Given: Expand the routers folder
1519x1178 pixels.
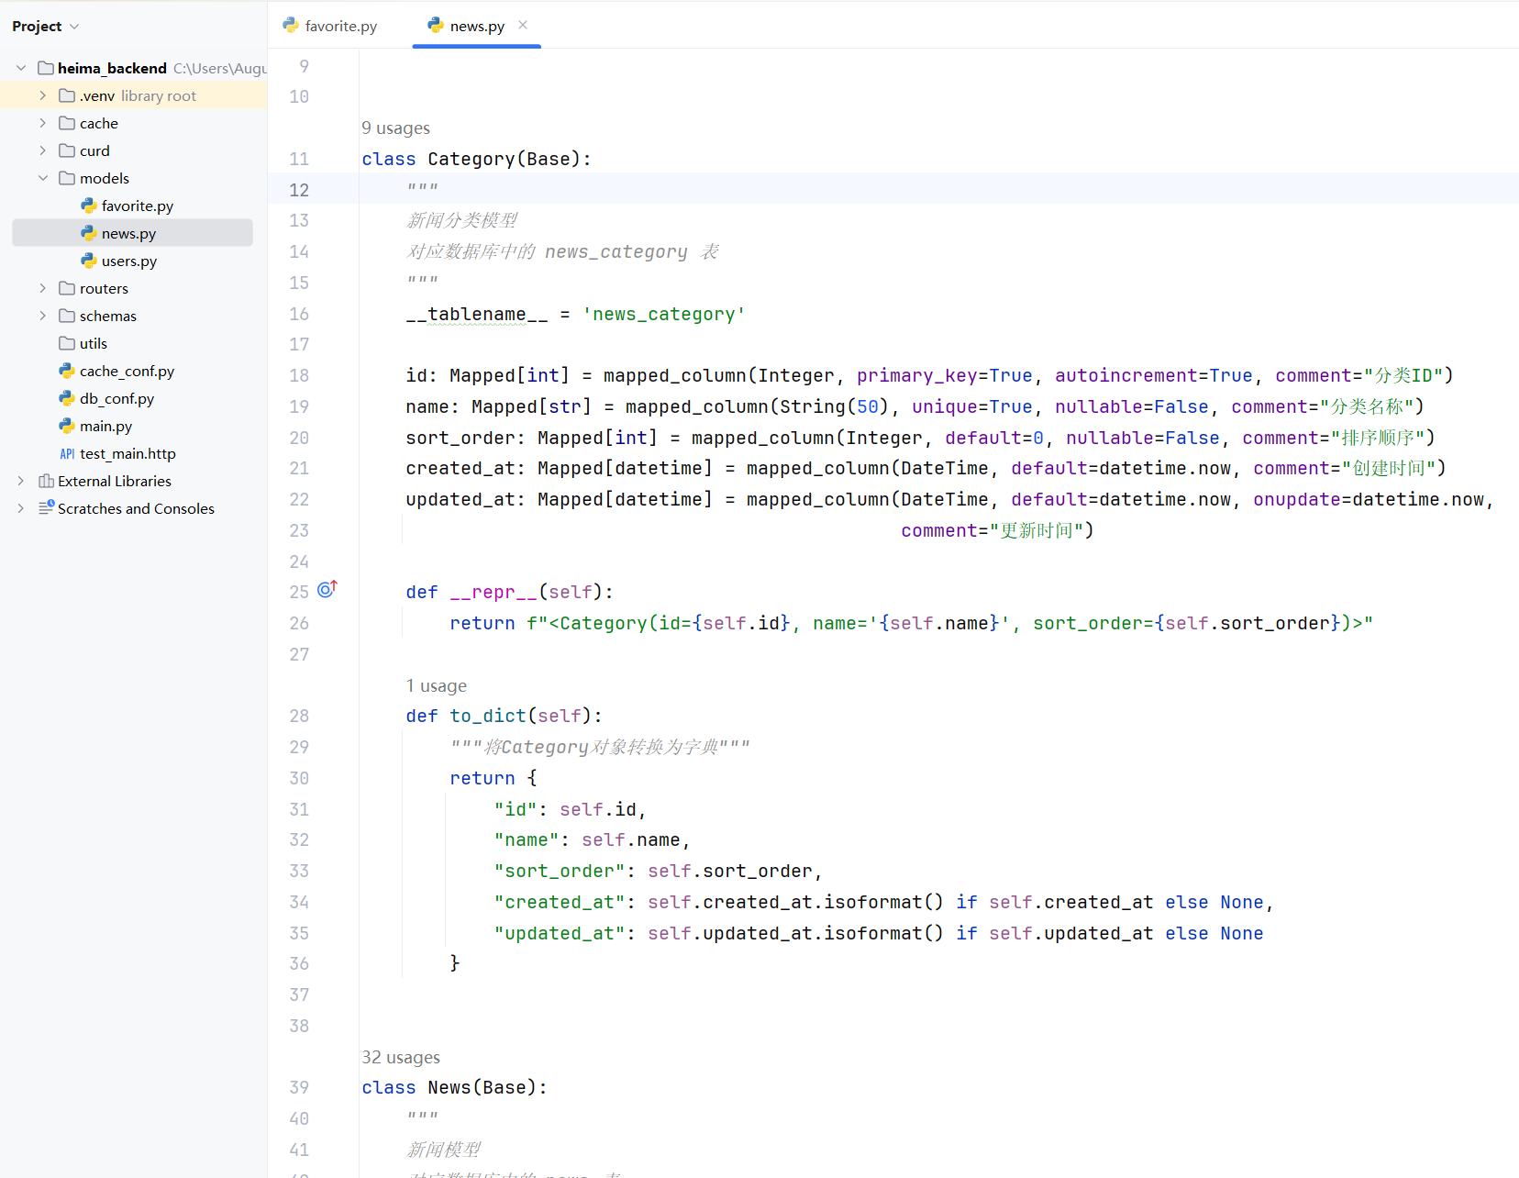Looking at the screenshot, I should [x=42, y=288].
